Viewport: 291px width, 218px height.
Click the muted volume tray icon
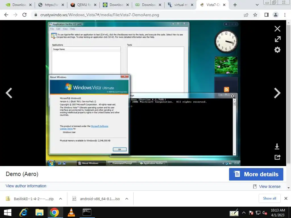[265, 213]
